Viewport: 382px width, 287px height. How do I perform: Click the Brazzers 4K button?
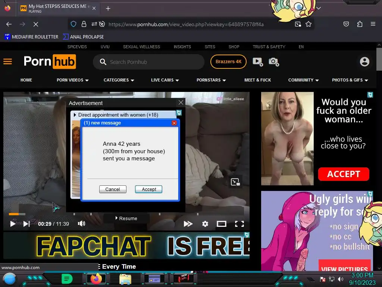pos(228,62)
